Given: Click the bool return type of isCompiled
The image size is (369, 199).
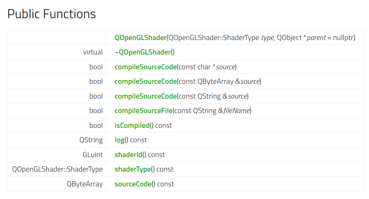Looking at the screenshot, I should [96, 125].
